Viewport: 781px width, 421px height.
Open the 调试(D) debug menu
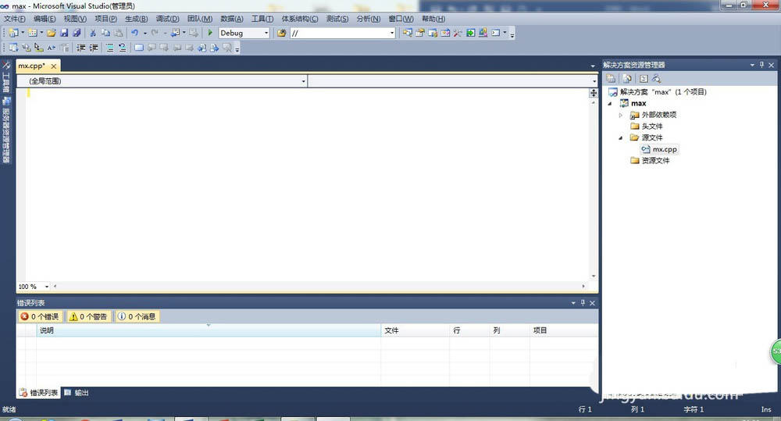(x=167, y=19)
